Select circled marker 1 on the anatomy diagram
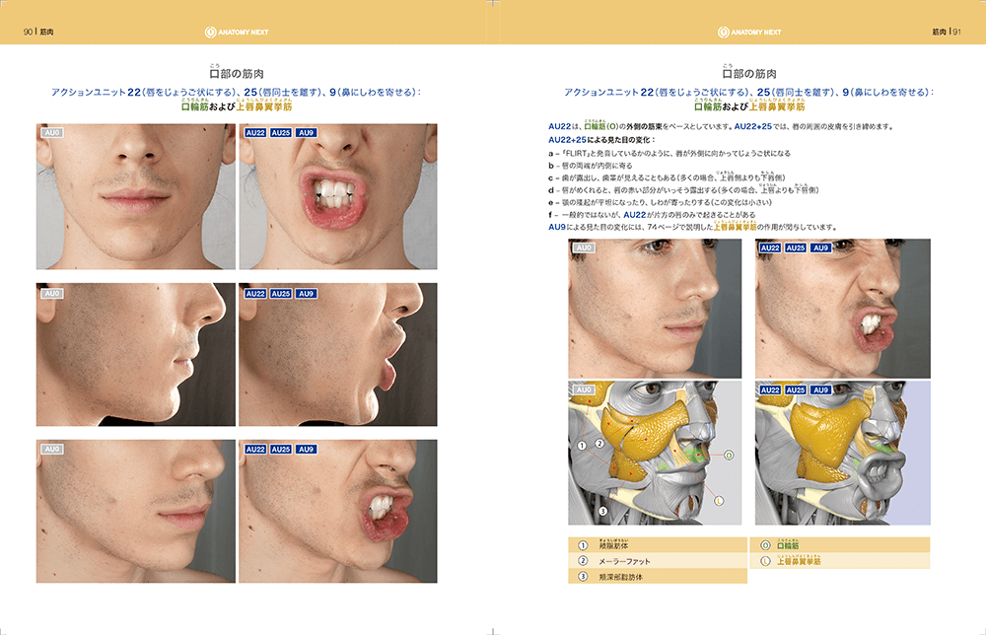The width and height of the screenshot is (986, 635). click(582, 445)
